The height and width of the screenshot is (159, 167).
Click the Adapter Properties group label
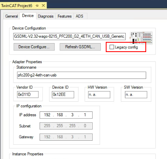27,62
